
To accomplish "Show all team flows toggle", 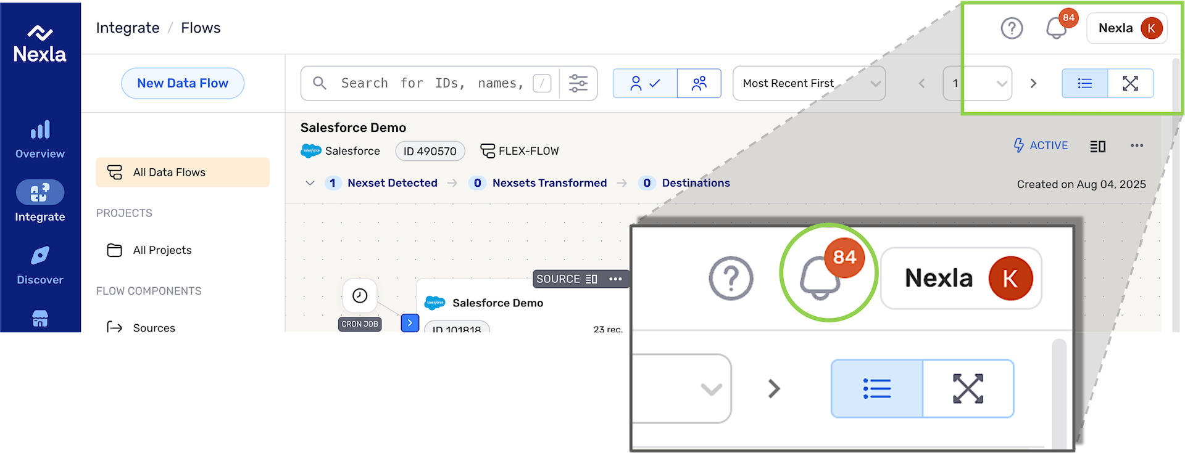I will (699, 83).
